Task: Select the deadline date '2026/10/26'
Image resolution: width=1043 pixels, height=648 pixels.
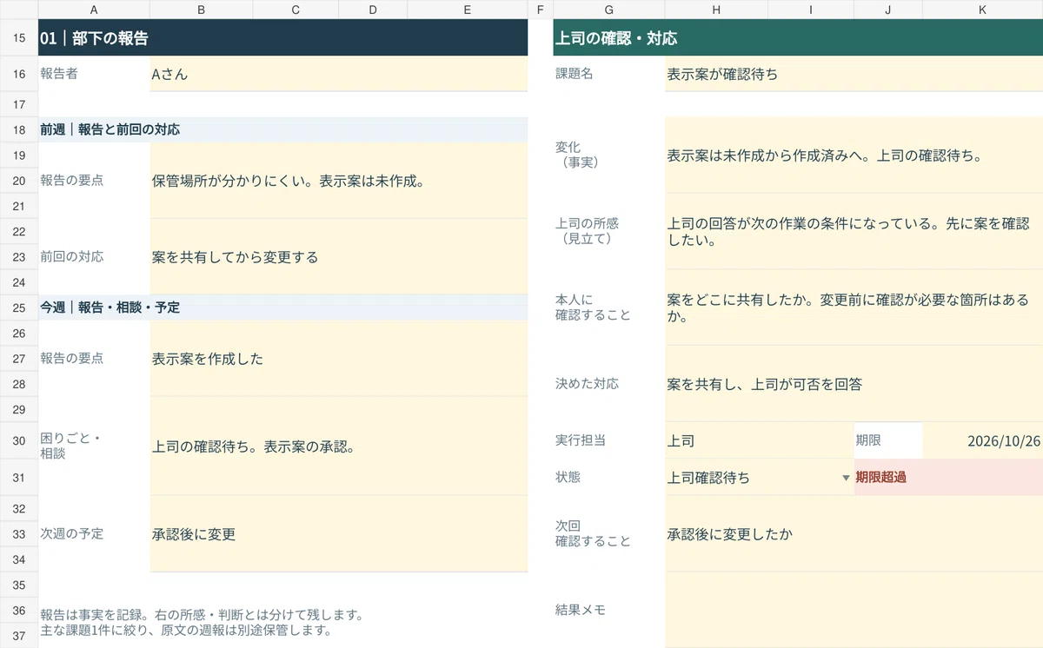Action: [982, 440]
